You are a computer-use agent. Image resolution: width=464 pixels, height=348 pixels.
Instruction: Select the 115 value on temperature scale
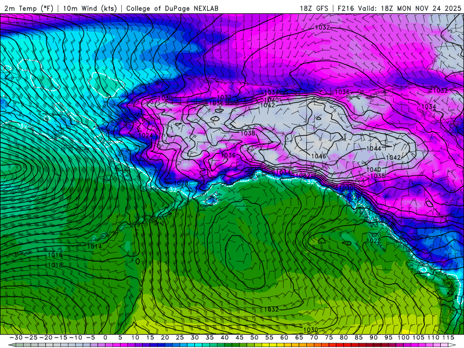tap(448, 338)
